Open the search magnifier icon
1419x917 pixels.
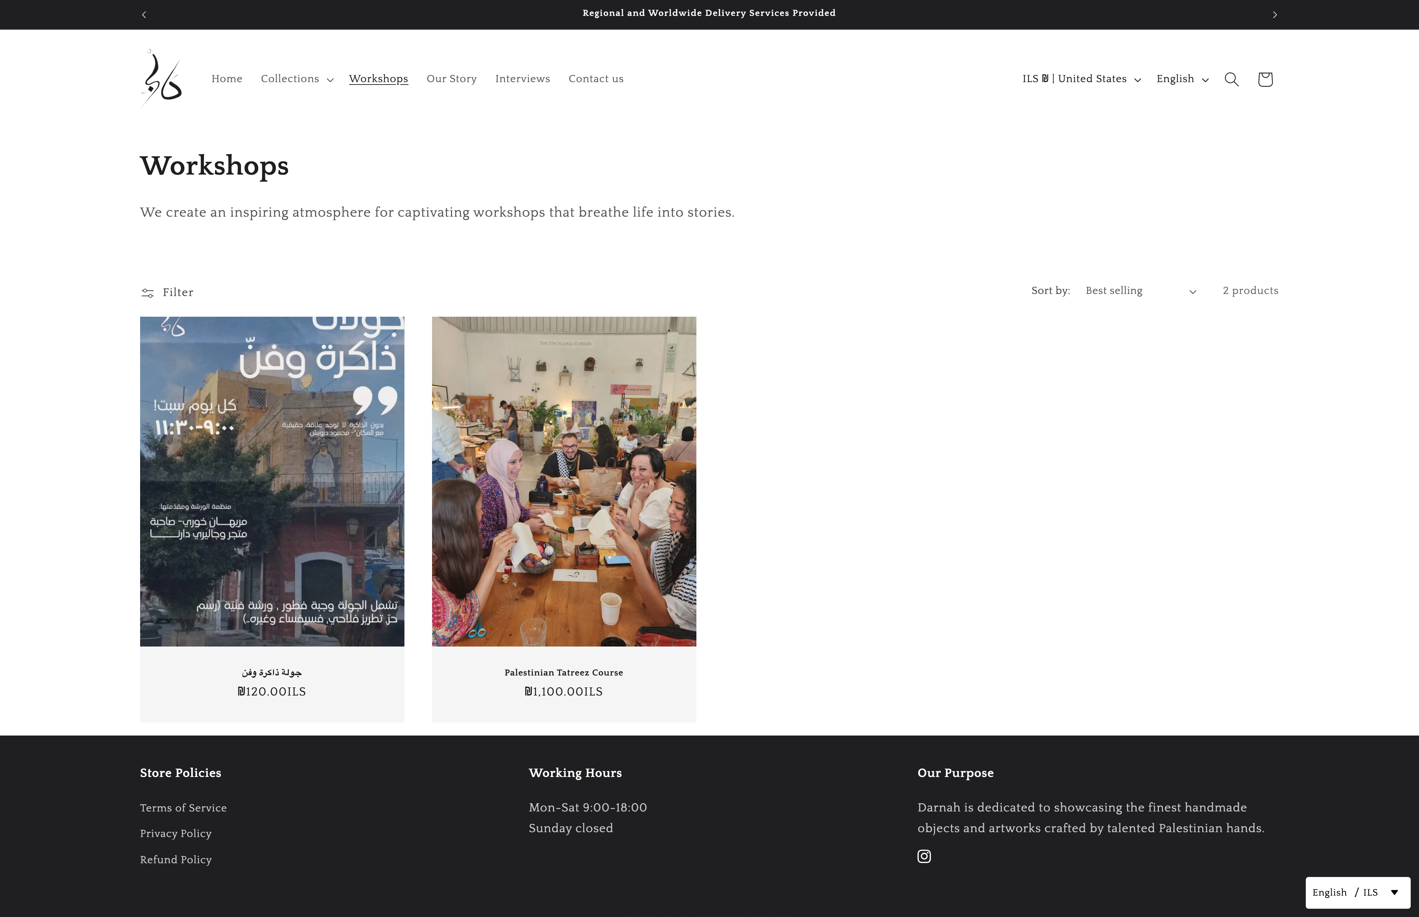[1231, 79]
